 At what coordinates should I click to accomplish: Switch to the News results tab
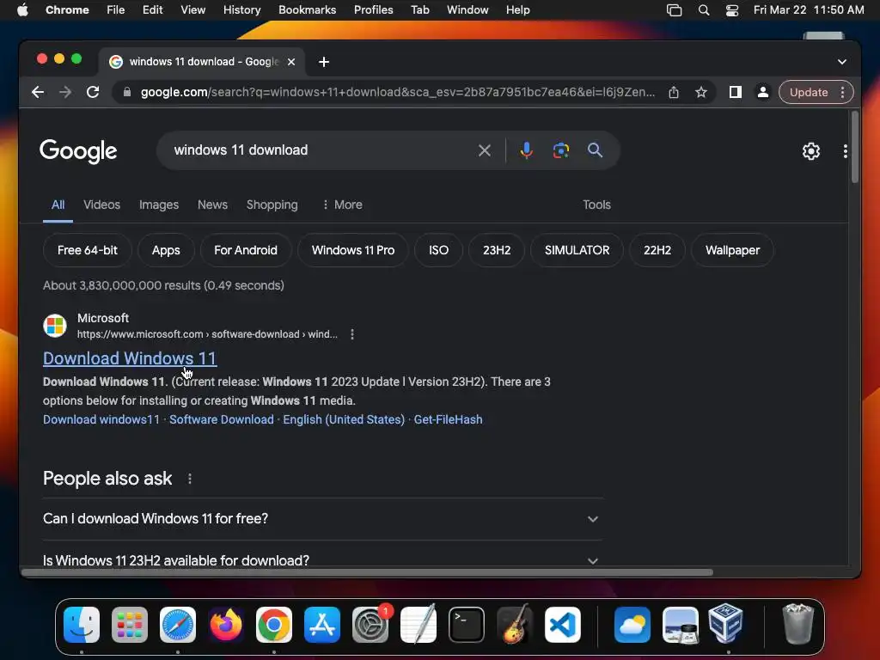pyautogui.click(x=213, y=205)
